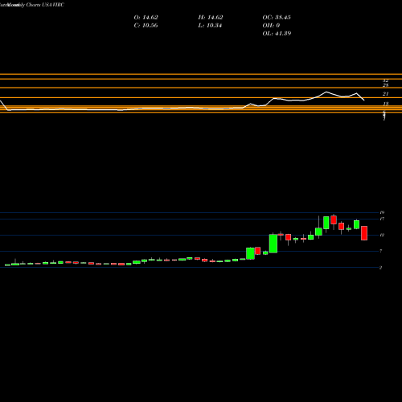The width and height of the screenshot is (402, 402).
Task: Click the '2' price axis label
Action: [381, 268]
